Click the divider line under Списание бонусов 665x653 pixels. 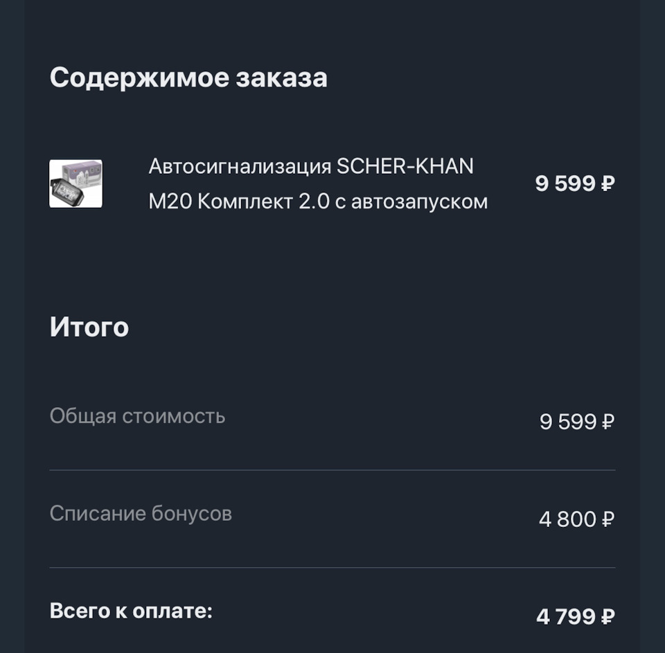[332, 568]
